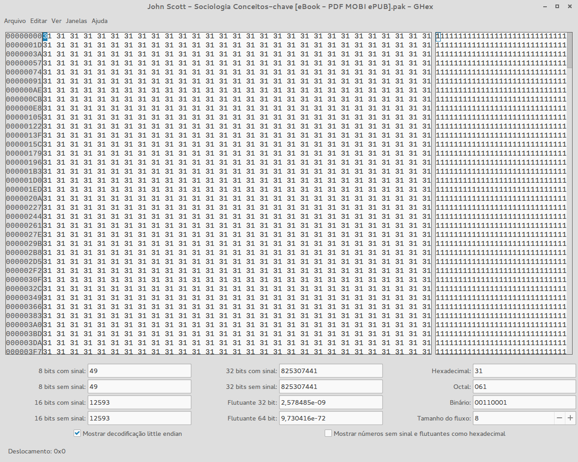Disable little endian decoding checkbox
The height and width of the screenshot is (462, 578).
click(x=77, y=433)
